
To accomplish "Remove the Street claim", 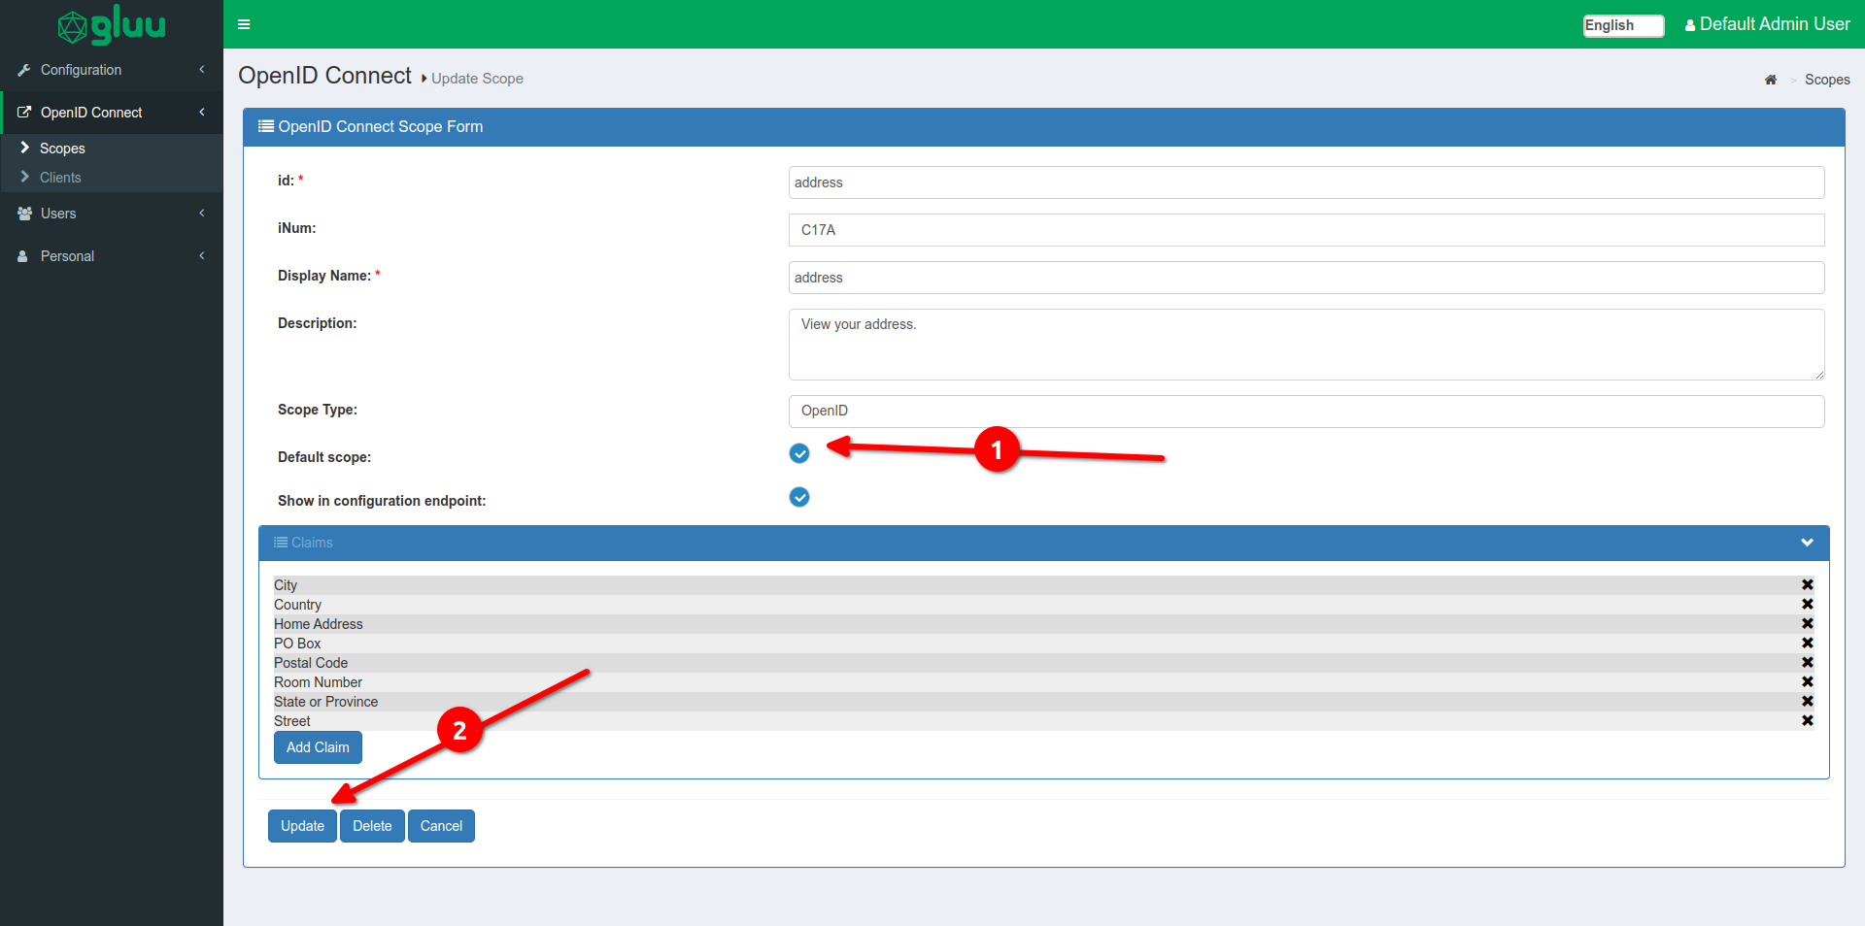I will point(1808,720).
